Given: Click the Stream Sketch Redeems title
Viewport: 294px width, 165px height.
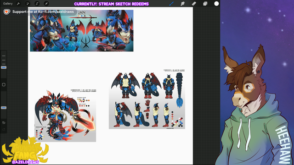Looking at the screenshot, I should 111,4.
